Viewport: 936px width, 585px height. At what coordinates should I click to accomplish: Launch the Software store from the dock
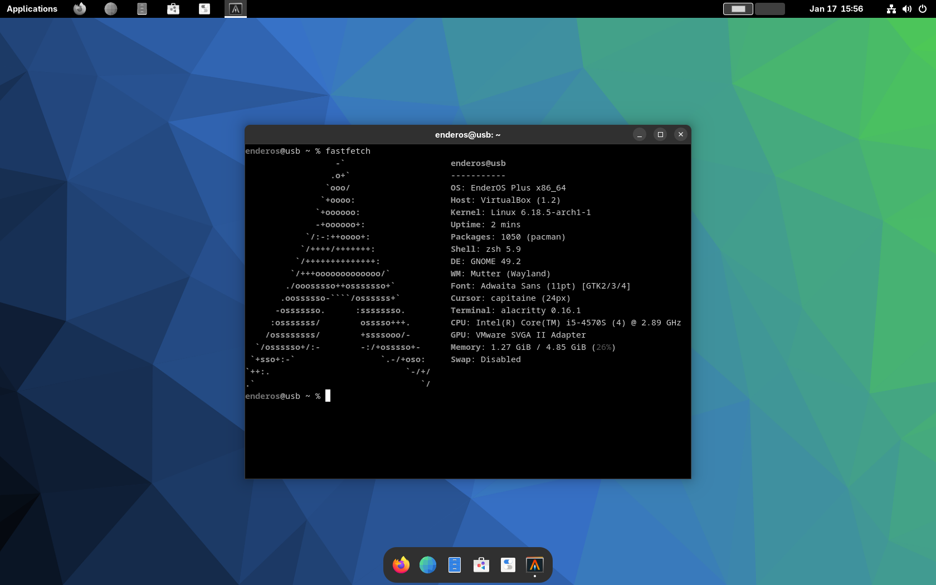[x=481, y=564]
